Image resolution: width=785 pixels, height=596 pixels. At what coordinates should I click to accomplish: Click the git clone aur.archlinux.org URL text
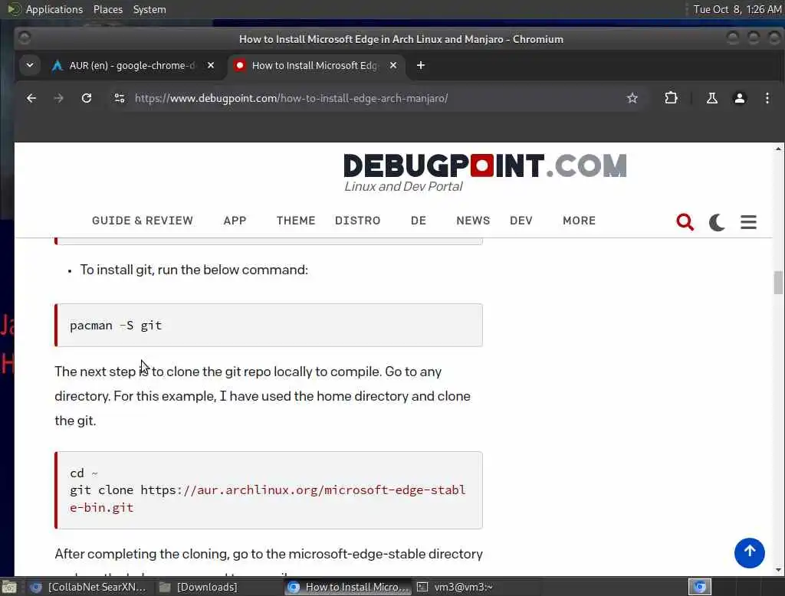pos(268,499)
